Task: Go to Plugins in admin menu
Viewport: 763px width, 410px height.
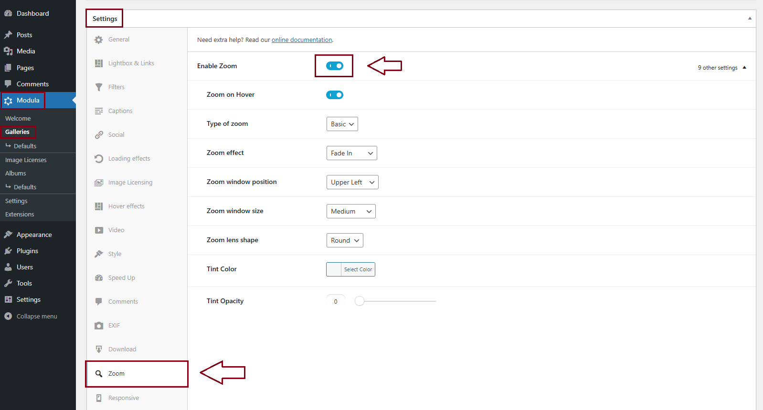Action: tap(27, 251)
